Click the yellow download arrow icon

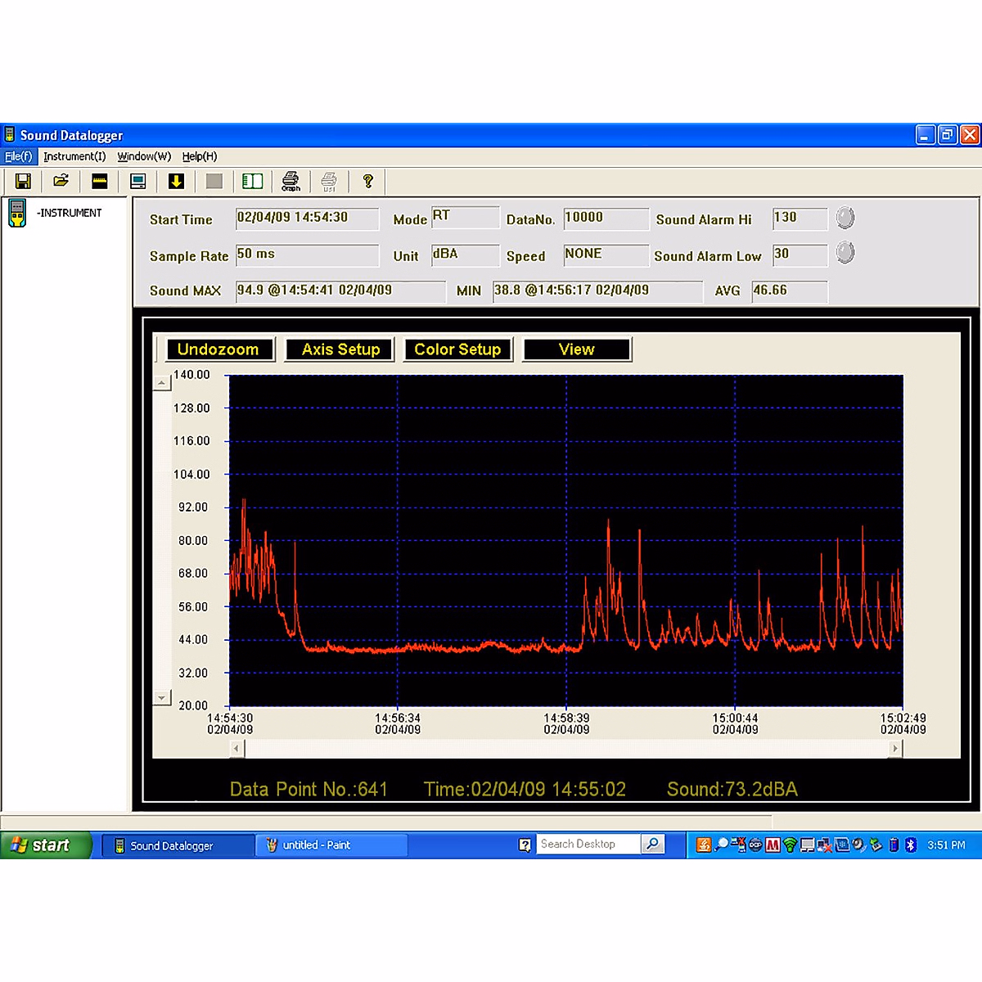(176, 182)
